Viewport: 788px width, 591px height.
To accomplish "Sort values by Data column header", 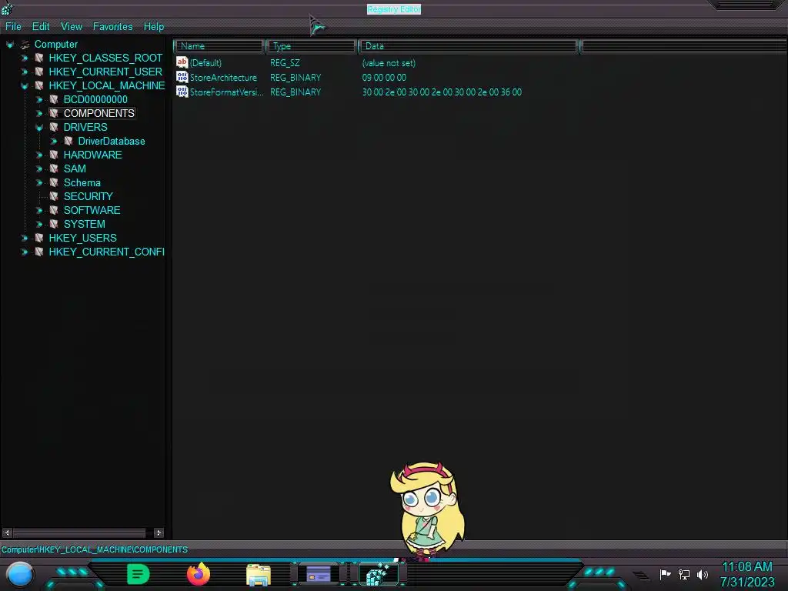I will coord(468,46).
